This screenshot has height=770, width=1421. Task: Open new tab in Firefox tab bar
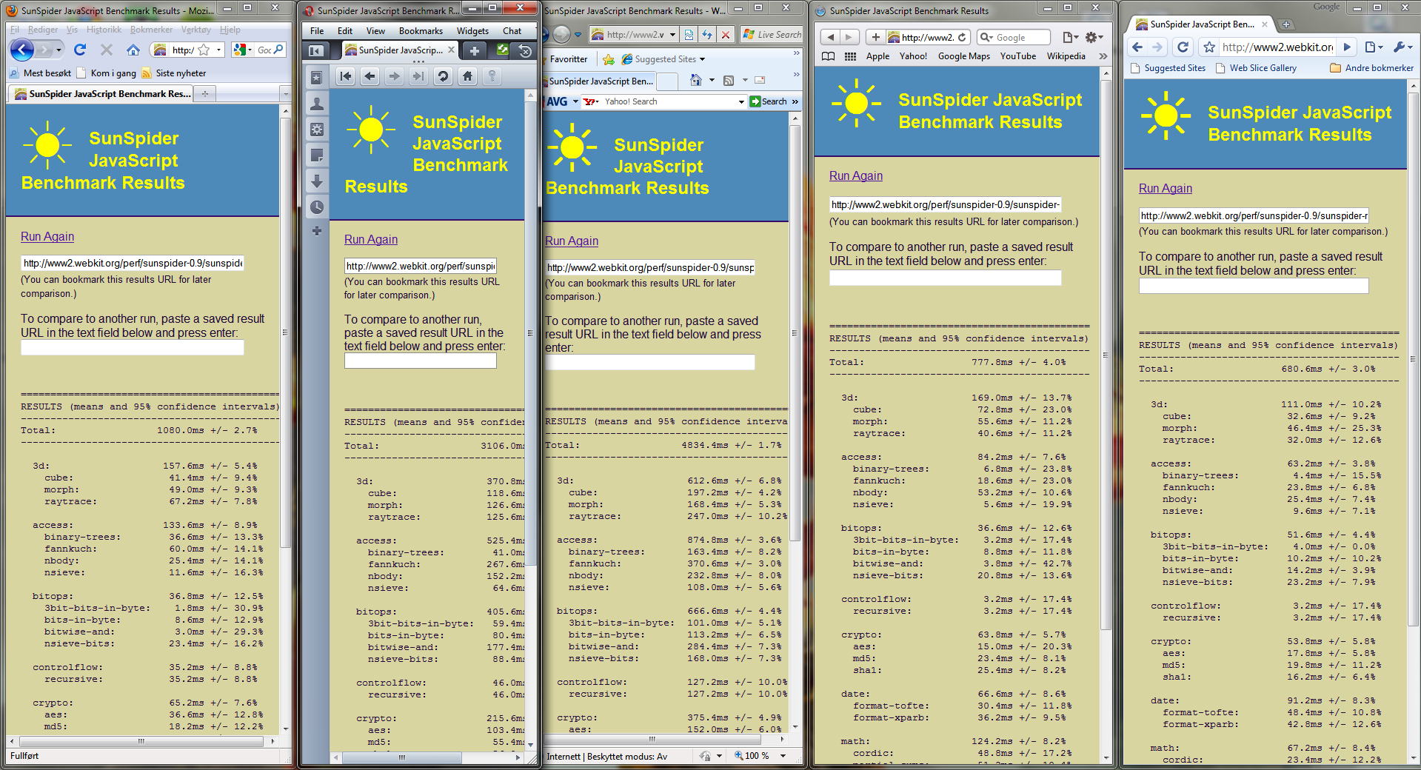205,93
